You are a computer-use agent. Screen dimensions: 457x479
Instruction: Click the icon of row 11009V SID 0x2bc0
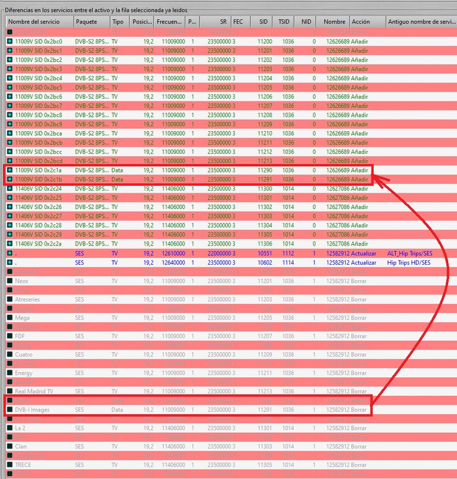click(x=10, y=41)
